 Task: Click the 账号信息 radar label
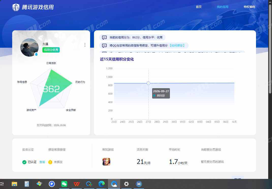(x=22, y=82)
